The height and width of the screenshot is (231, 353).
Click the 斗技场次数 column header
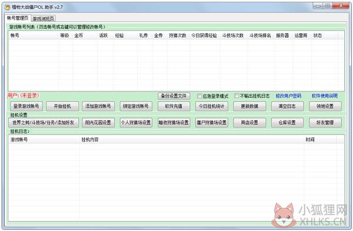pyautogui.click(x=234, y=35)
